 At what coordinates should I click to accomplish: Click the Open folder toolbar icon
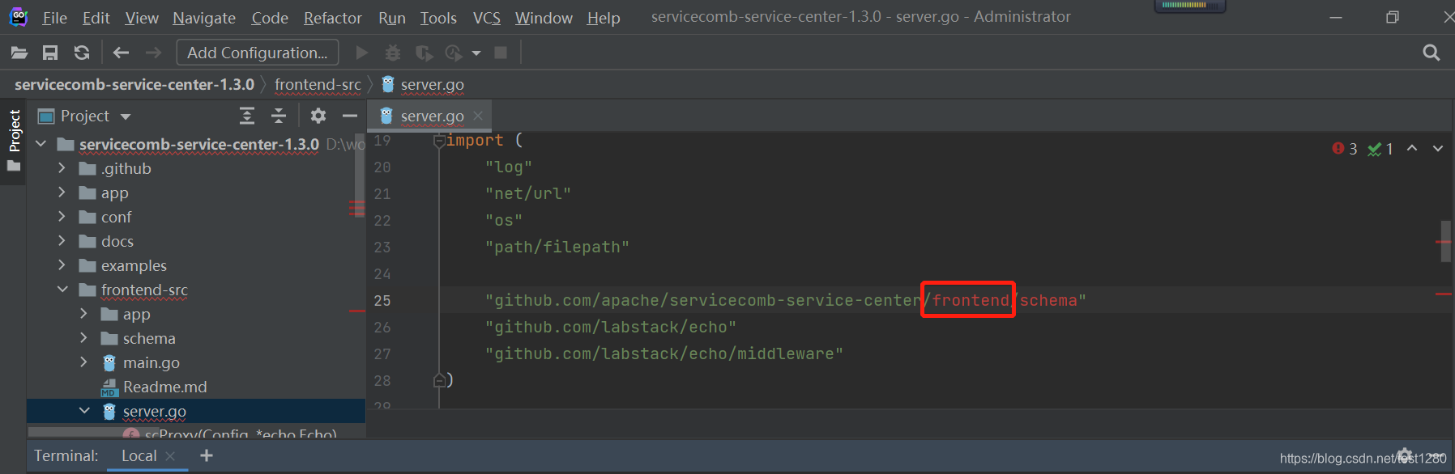[19, 53]
